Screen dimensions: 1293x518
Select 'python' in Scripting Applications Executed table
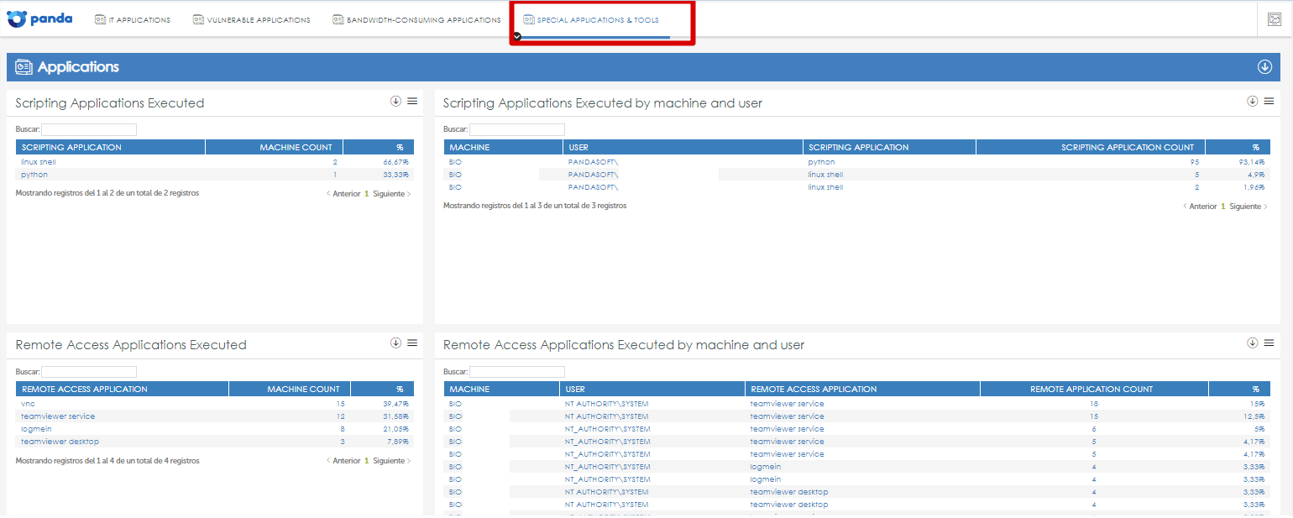point(34,175)
